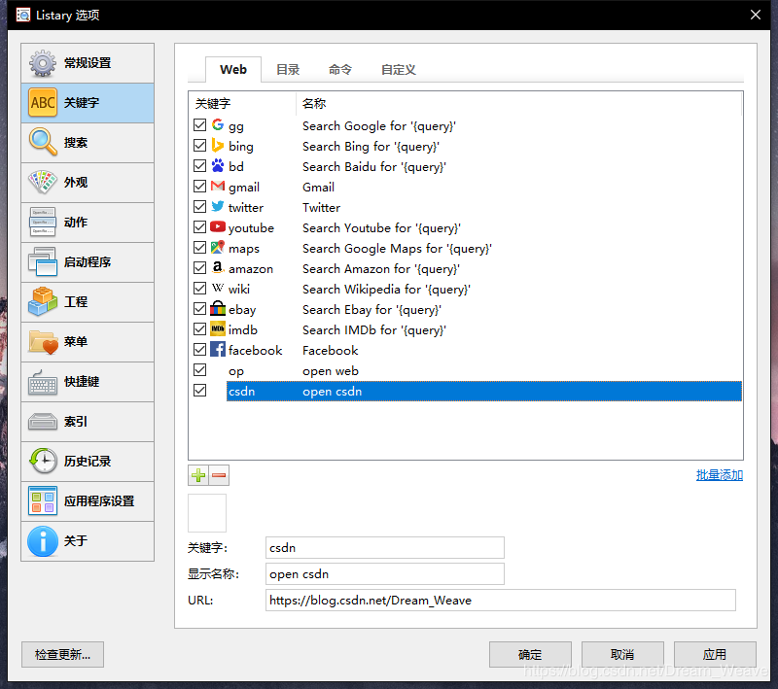Add a new keyword with the green plus

point(200,474)
